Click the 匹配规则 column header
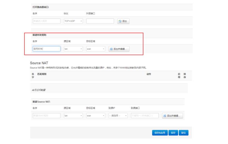This screenshot has height=144, width=228. point(43,74)
